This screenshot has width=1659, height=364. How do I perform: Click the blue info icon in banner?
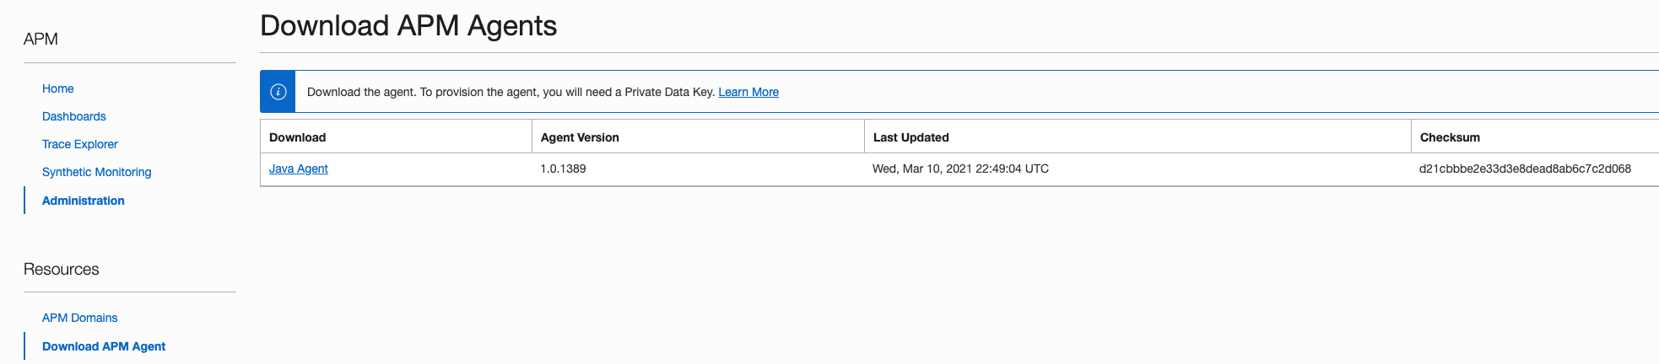tap(278, 92)
